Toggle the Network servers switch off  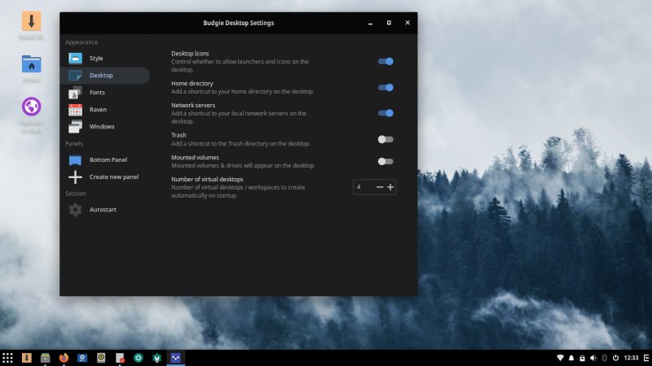coord(385,113)
